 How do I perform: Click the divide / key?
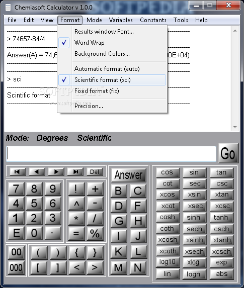(95, 219)
